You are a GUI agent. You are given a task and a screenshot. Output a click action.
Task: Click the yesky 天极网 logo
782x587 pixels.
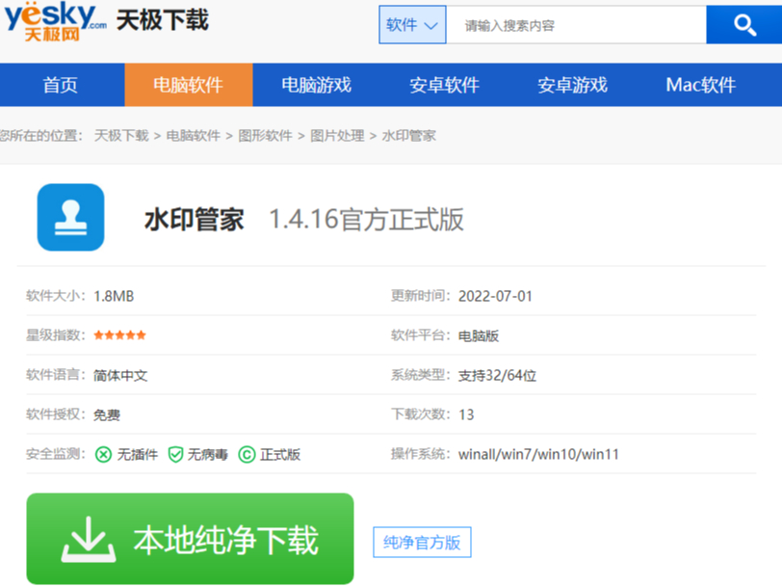[x=55, y=21]
